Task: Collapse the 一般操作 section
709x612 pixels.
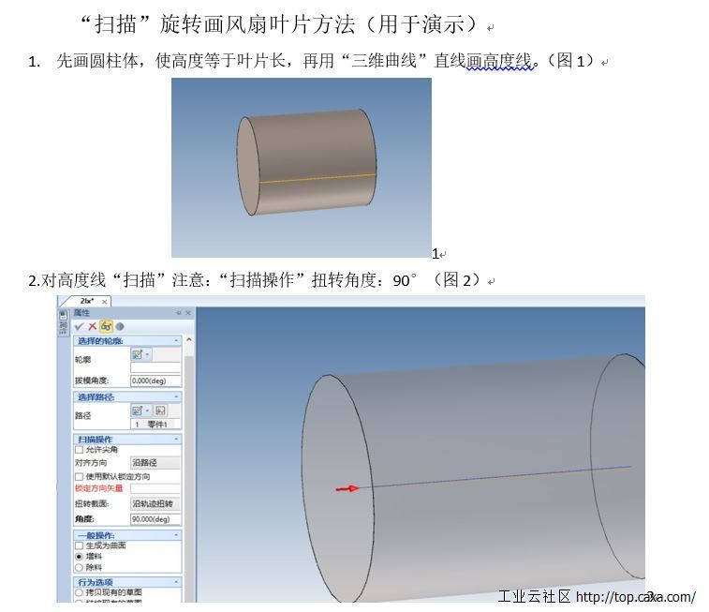Action: click(x=176, y=535)
